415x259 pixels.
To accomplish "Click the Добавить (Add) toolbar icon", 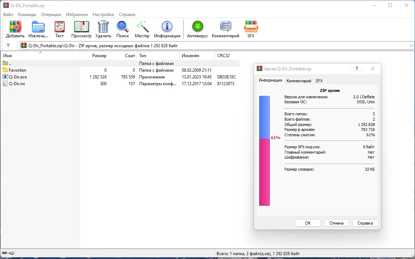I will [15, 27].
